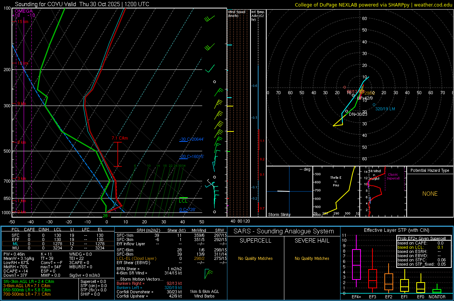Image resolution: width=454 pixels, height=301 pixels.
Task: Click the Sfc-3km AGL LR = 2.4 C/km line
Action: click(x=29, y=281)
